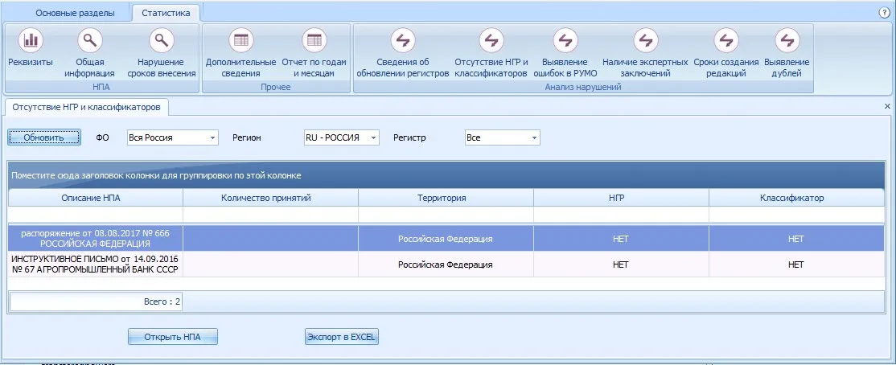Close the Отсутствие НГР и классификаторов panel
Image resolution: width=896 pixels, height=365 pixels.
click(x=887, y=106)
